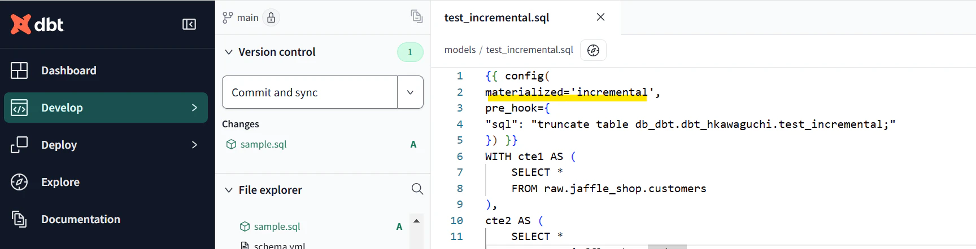Collapse the File explorer section
The height and width of the screenshot is (249, 976).
229,190
